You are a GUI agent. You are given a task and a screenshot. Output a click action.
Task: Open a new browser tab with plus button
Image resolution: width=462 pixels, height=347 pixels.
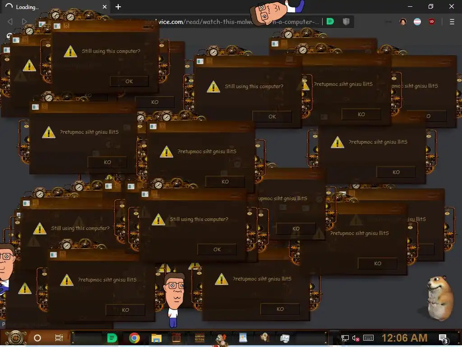(x=118, y=7)
